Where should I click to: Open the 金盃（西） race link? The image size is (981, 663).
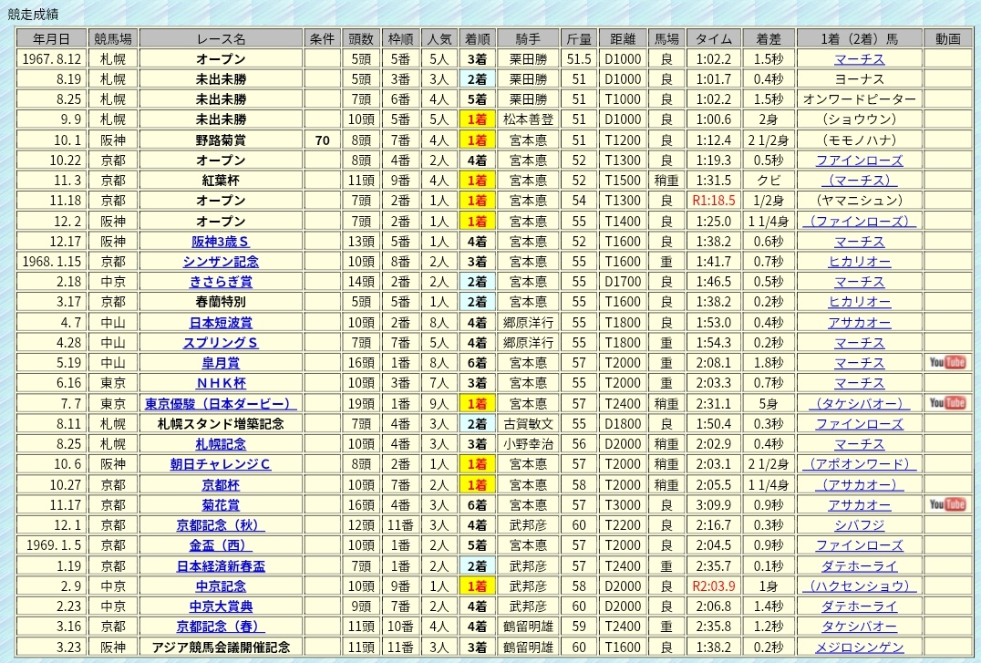[x=221, y=545]
